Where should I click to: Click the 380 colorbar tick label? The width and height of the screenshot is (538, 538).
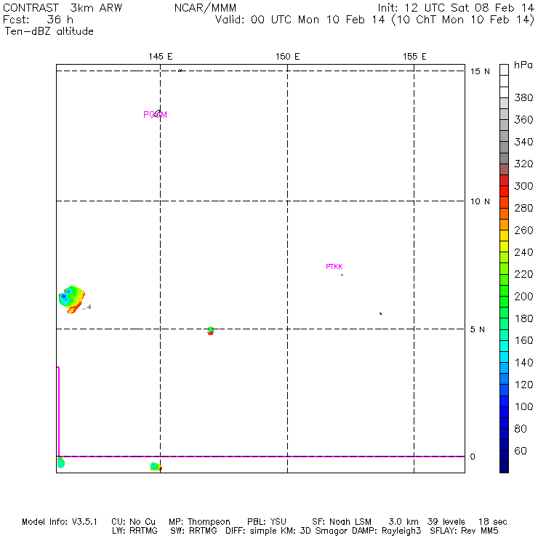click(523, 98)
